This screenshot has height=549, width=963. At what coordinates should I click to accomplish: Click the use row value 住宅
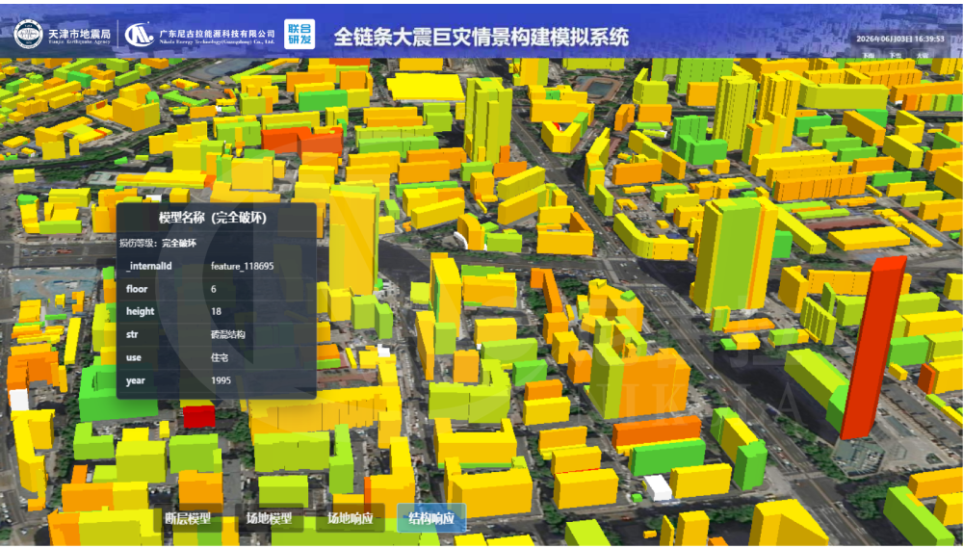(220, 357)
